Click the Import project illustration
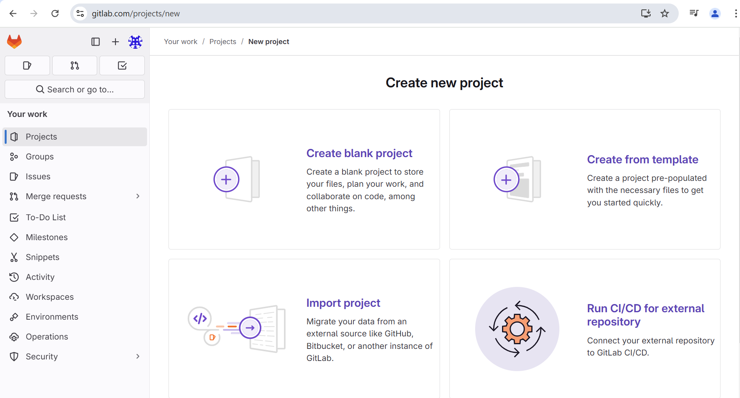Screen dimensions: 740x398 237,329
